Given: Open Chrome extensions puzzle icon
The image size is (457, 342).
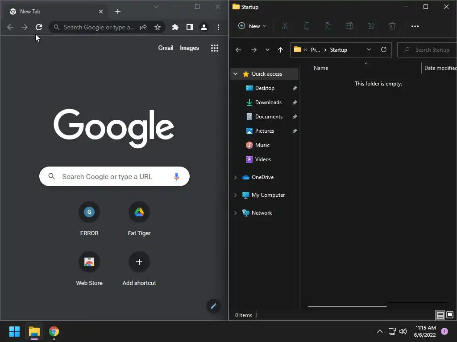Looking at the screenshot, I should 175,27.
